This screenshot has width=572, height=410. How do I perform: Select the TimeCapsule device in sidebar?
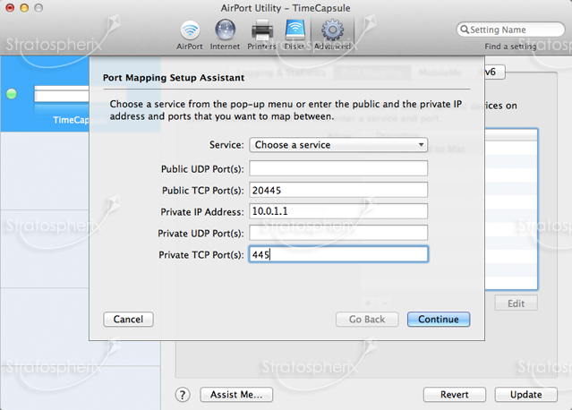45,94
